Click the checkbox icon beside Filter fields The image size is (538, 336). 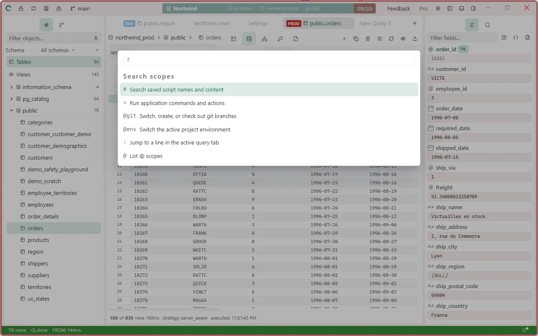tap(504, 38)
